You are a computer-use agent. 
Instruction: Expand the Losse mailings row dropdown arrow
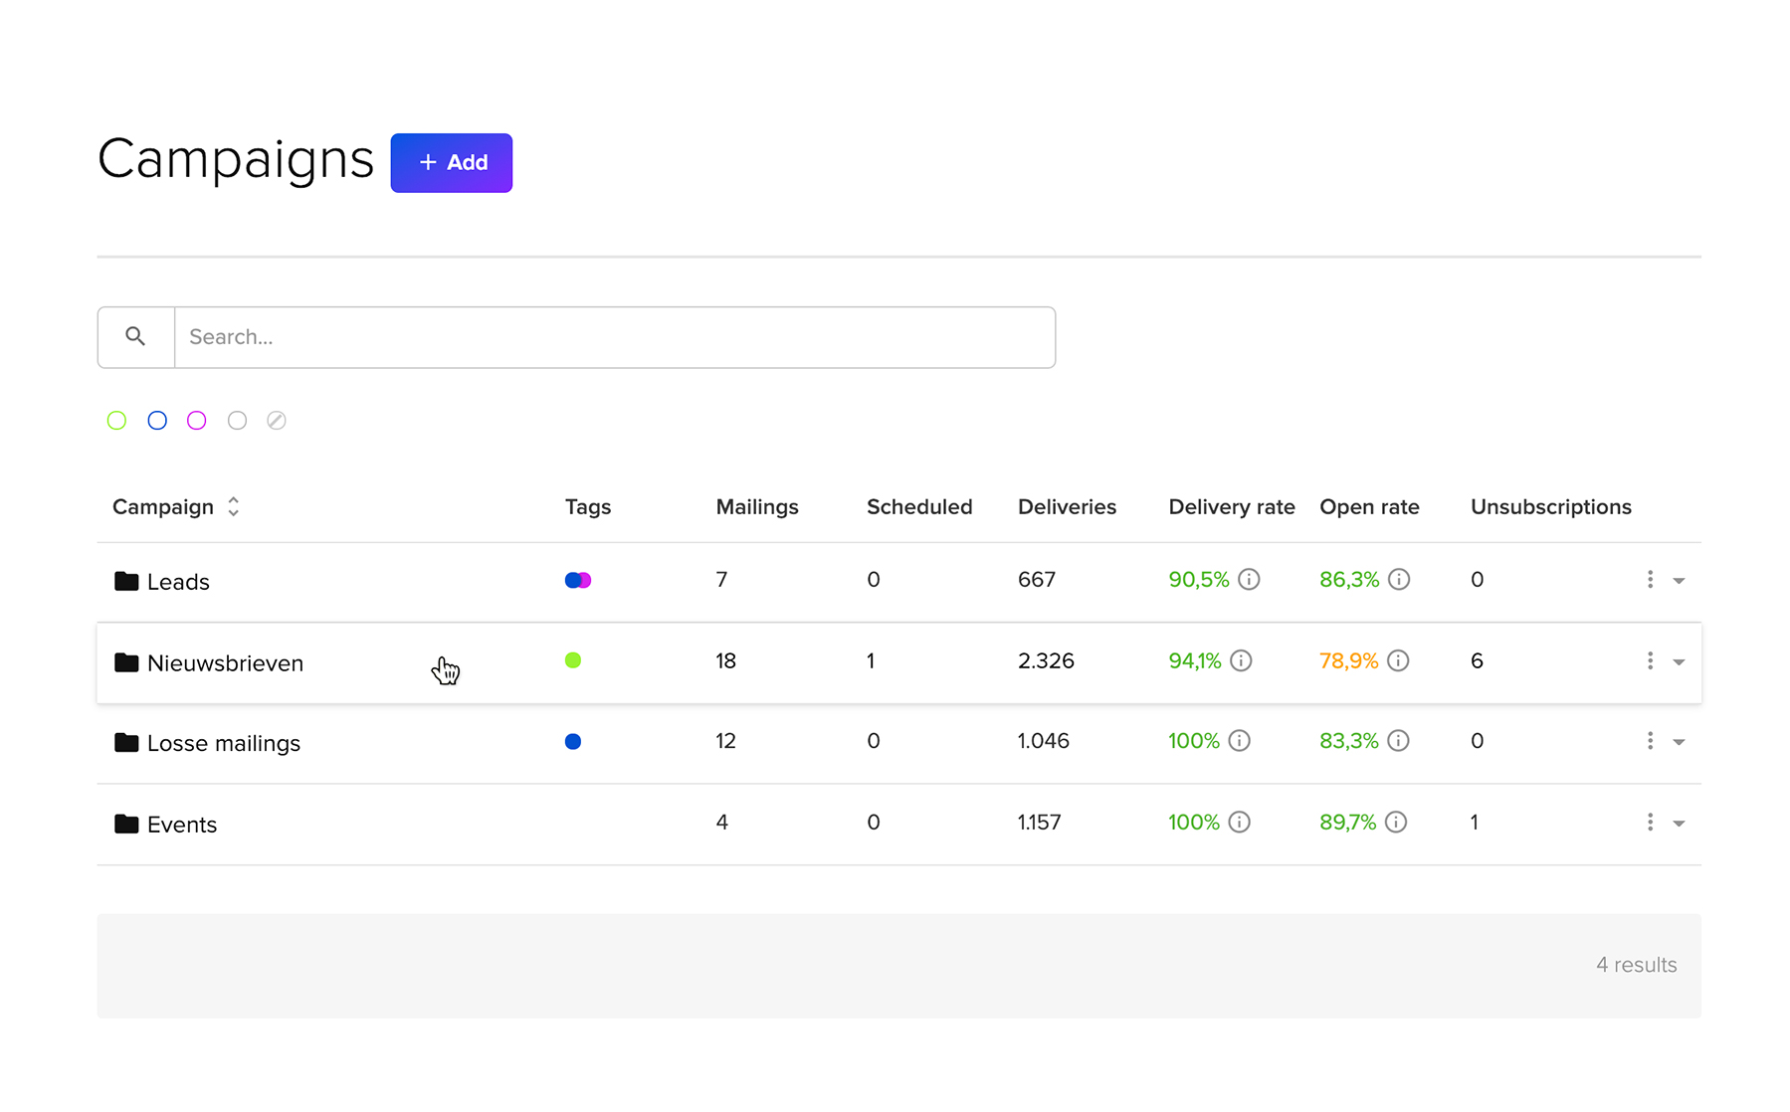coord(1679,743)
